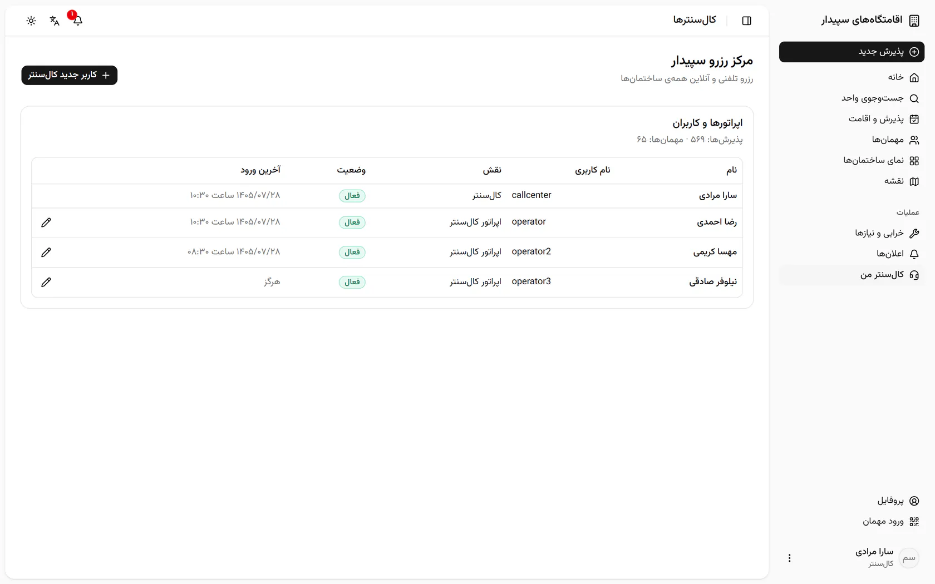Click the کال‌سنترها breadcrumb title
This screenshot has height=584, width=935.
click(x=695, y=20)
